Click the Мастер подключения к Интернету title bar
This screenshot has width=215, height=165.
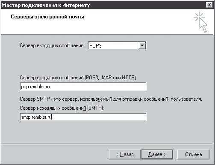(x=46, y=5)
